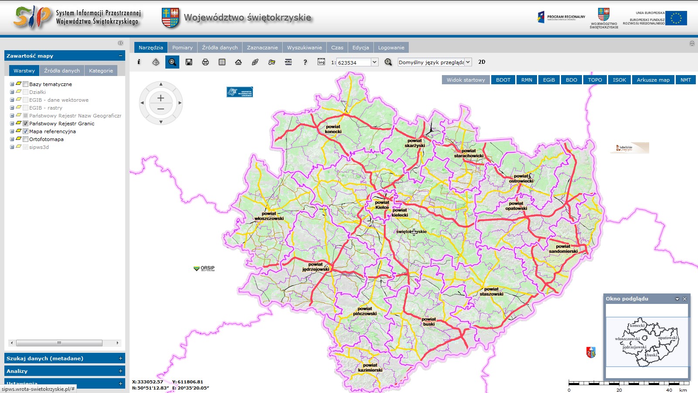Toggle Bazy tematyczne layer checkbox
The image size is (698, 393).
coord(26,84)
